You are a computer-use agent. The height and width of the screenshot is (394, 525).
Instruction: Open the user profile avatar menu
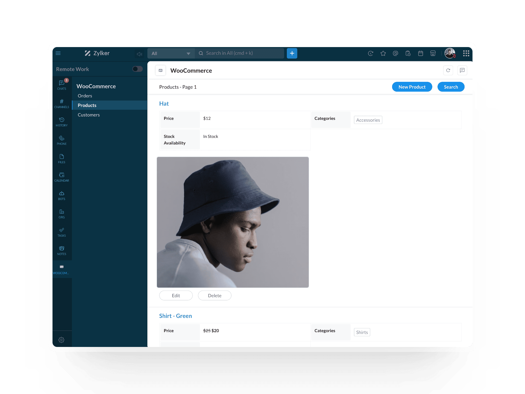pyautogui.click(x=450, y=53)
